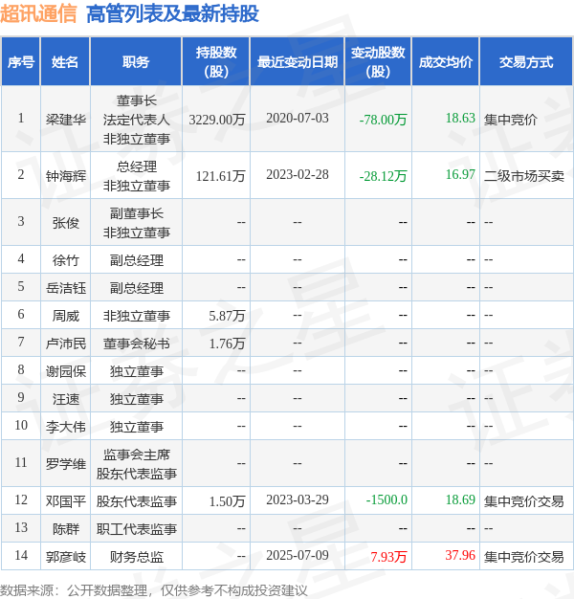Click the 非独立董事 position in row 6
574x599 pixels.
pos(137,316)
